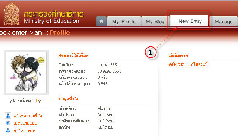
Task: Click the อัพโหลดภาพ link
Action: (x=24, y=130)
